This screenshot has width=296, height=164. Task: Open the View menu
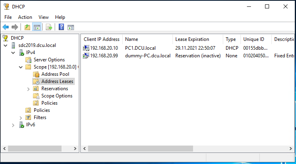[x=43, y=17]
